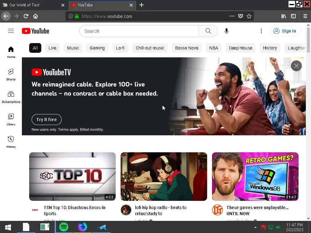The image size is (311, 233).
Task: Click the Firefox taskbar icon
Action: click(82, 227)
